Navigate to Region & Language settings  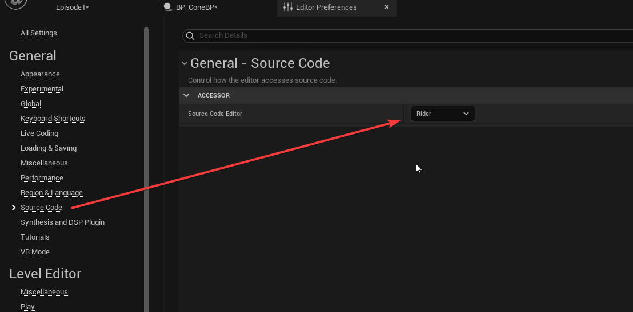pyautogui.click(x=51, y=193)
